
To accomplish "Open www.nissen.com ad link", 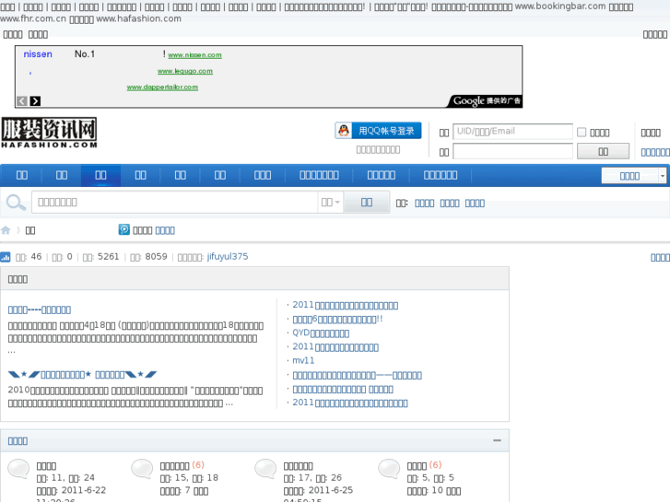I will click(194, 55).
